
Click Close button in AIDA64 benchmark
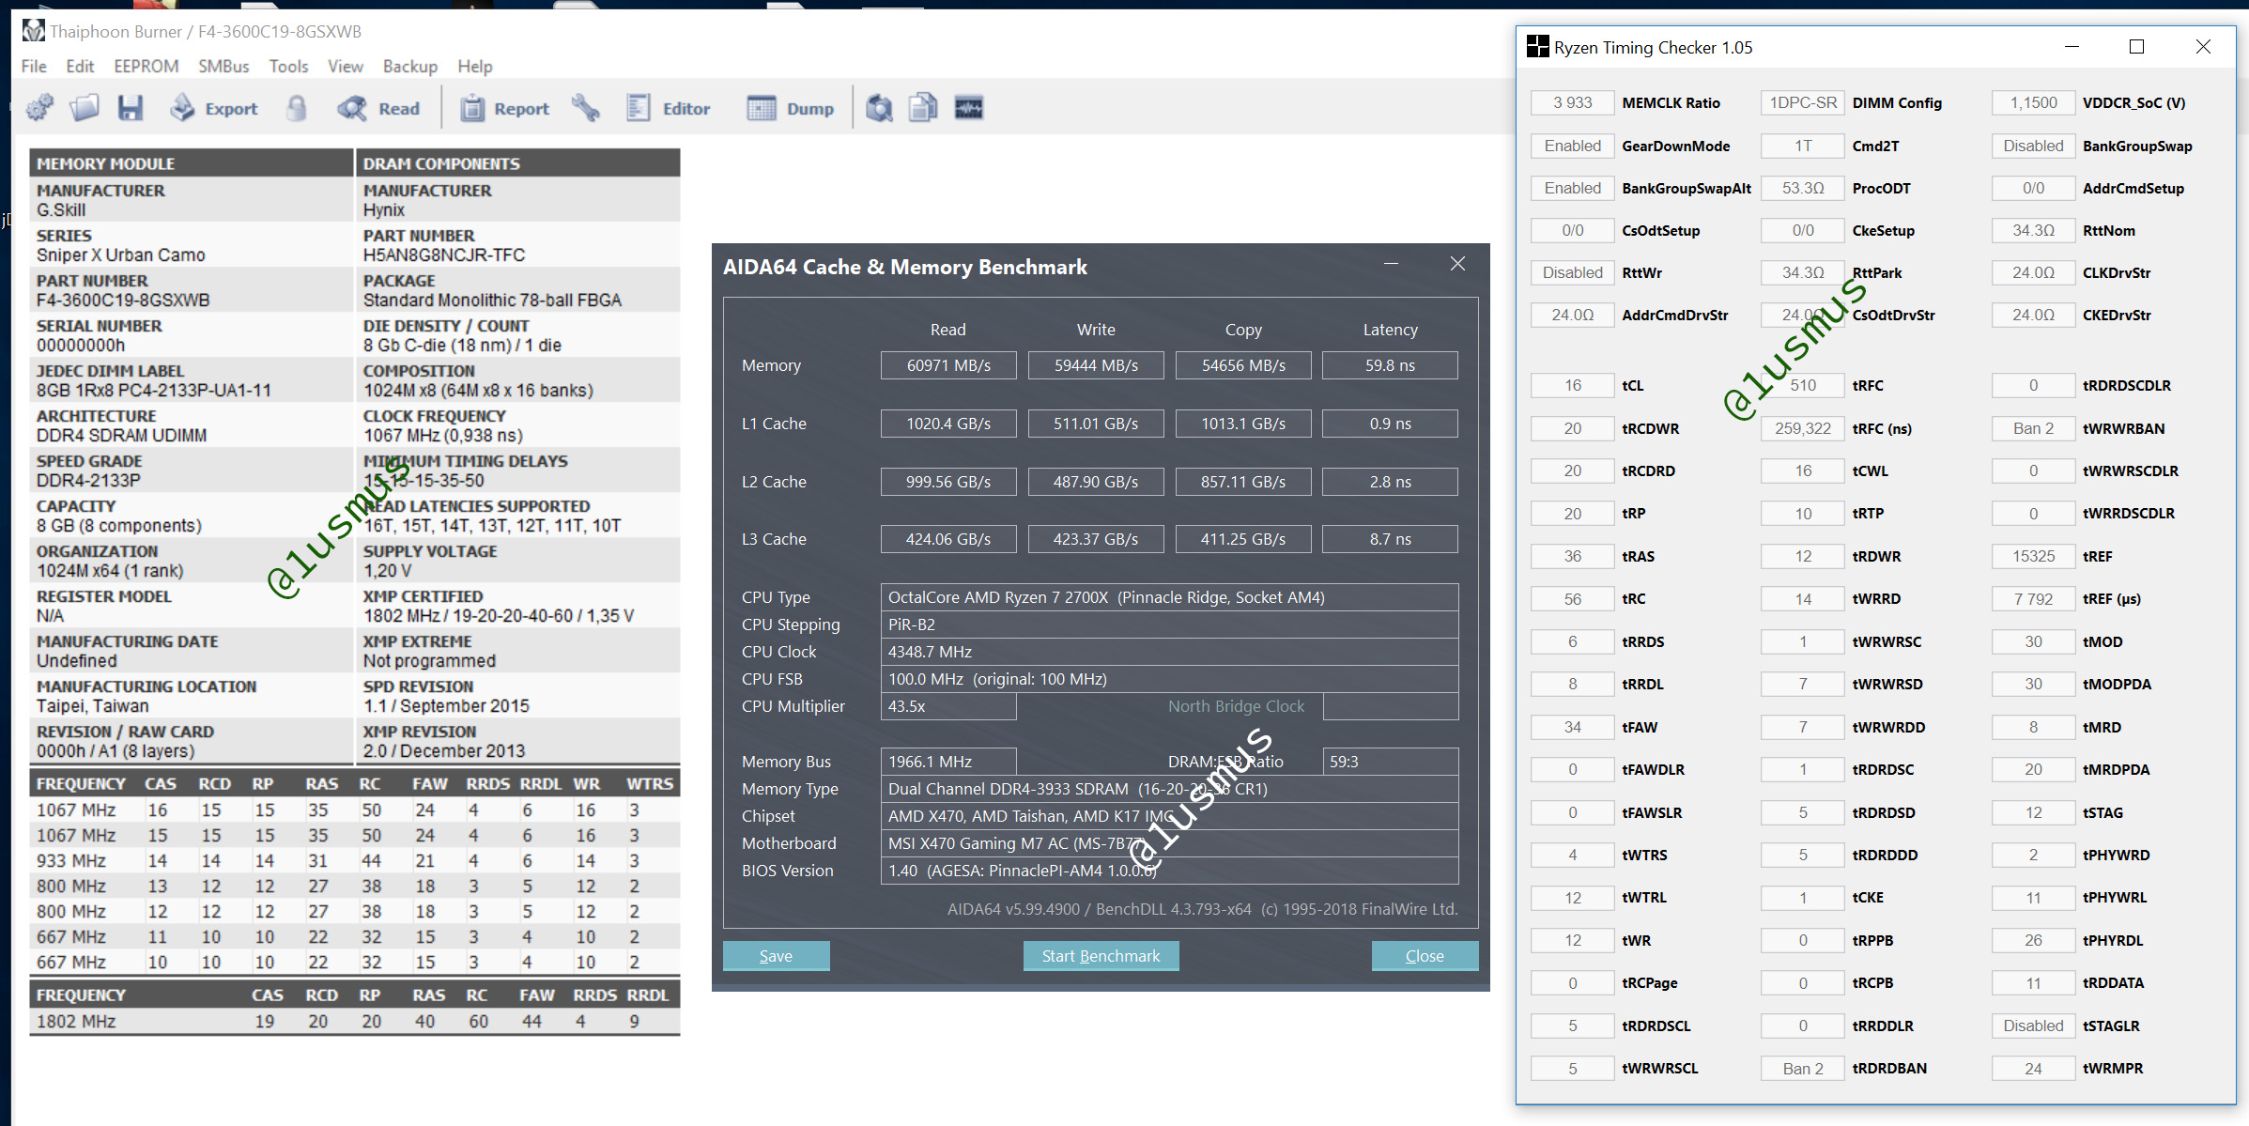[x=1424, y=955]
